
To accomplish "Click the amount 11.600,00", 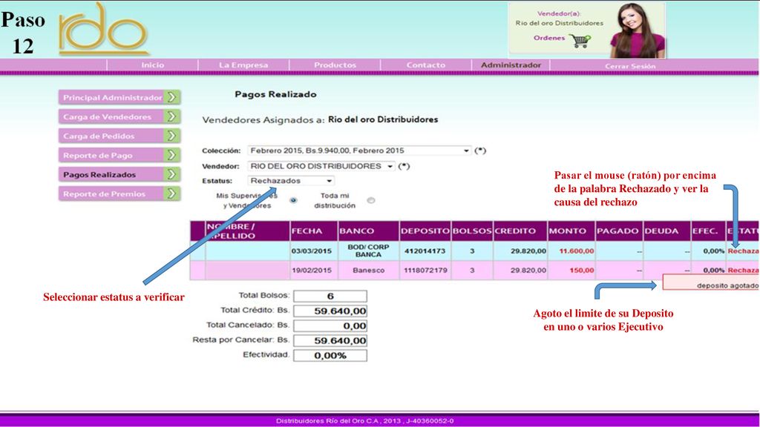I will 576,251.
